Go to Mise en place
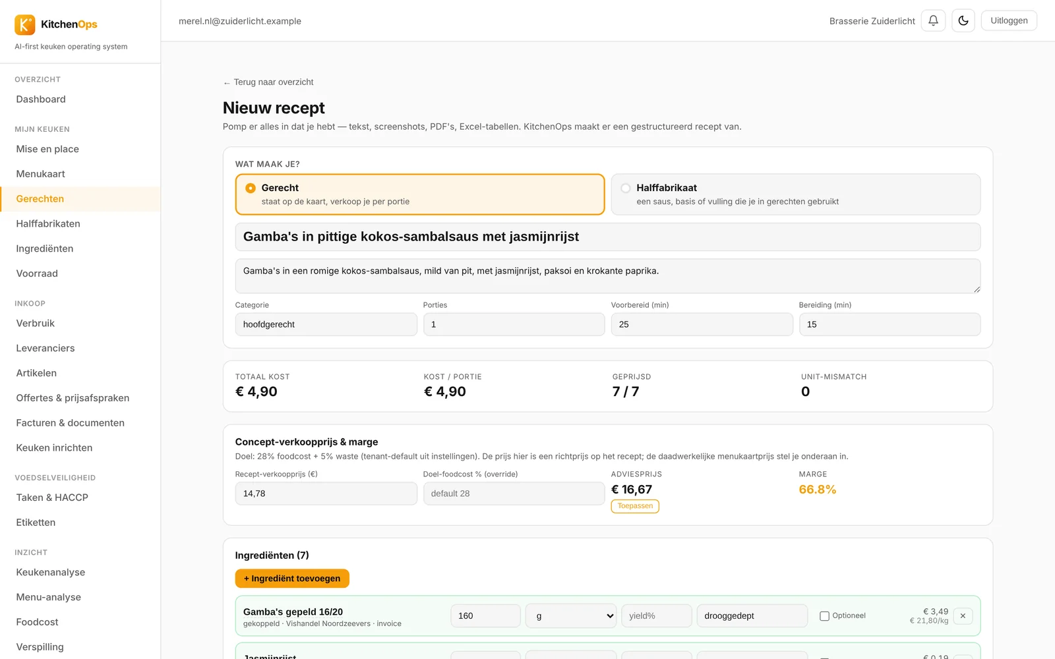Screen dimensions: 1055x659 tap(47, 149)
